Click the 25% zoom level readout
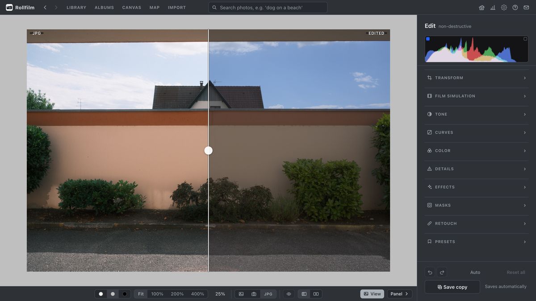The width and height of the screenshot is (536, 301). [220, 294]
